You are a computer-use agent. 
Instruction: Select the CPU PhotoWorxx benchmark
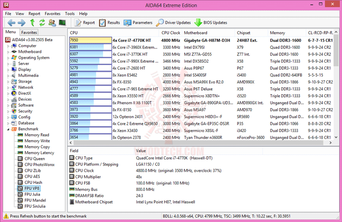(39, 165)
